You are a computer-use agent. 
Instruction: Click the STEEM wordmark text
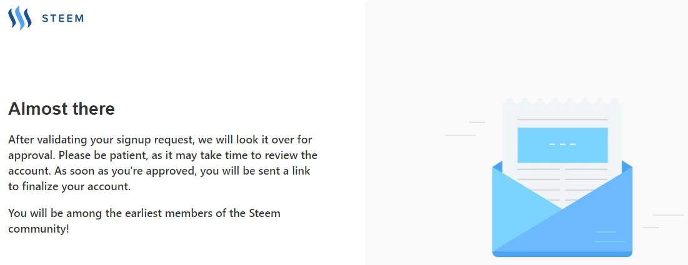[62, 19]
